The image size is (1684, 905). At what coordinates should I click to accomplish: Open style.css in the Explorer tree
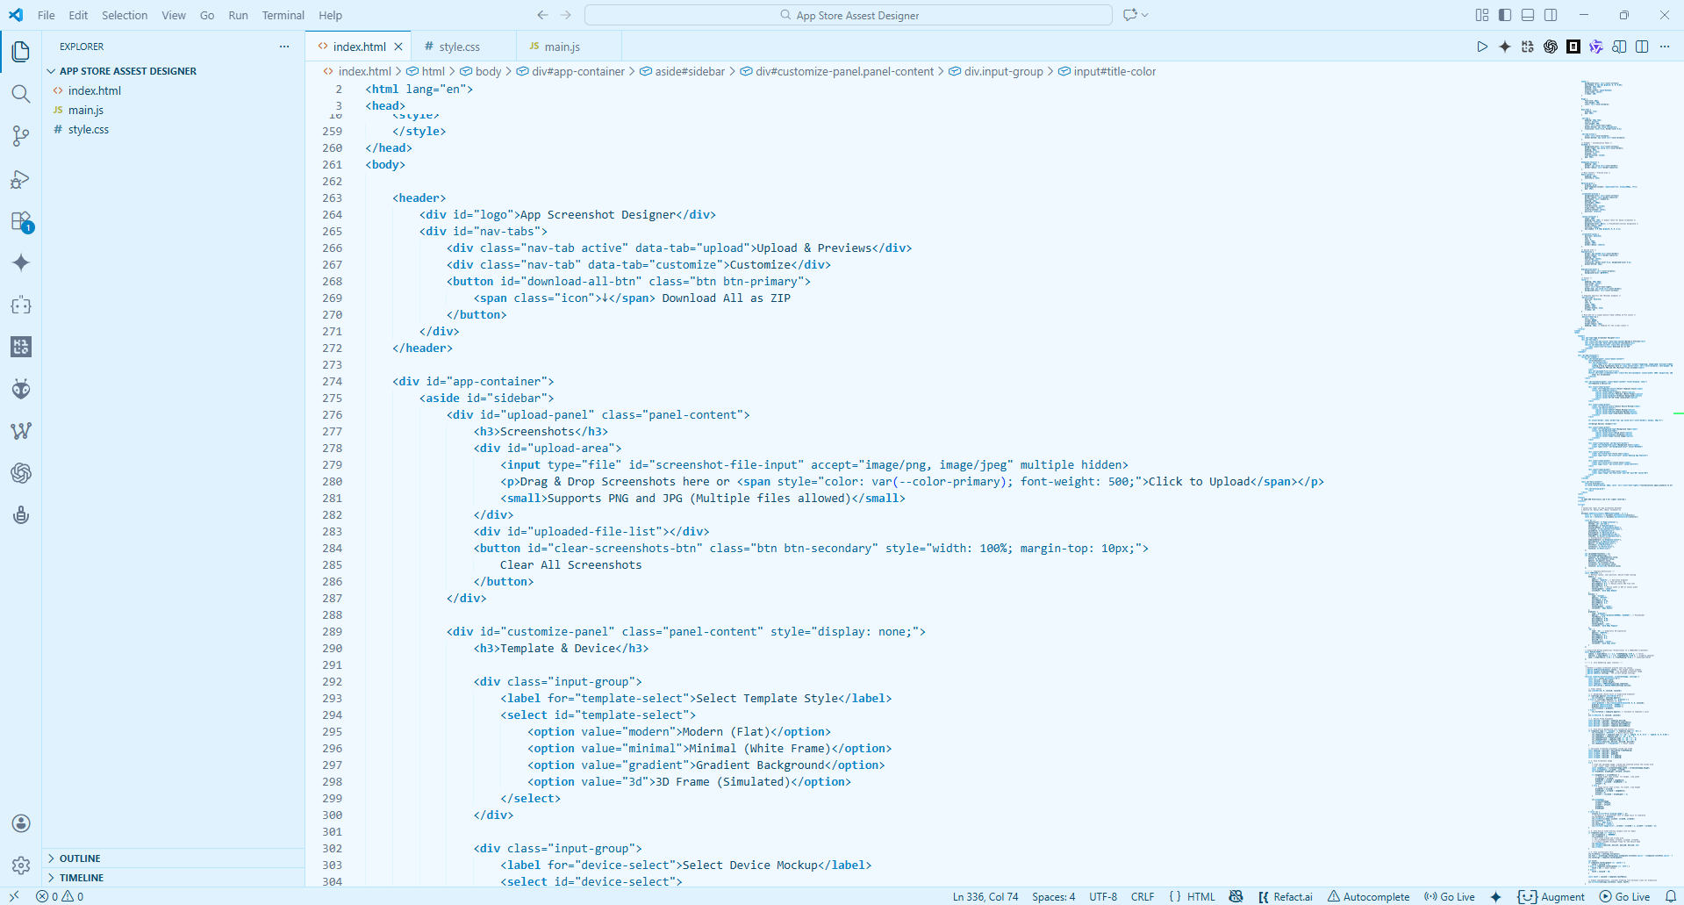pyautogui.click(x=89, y=129)
